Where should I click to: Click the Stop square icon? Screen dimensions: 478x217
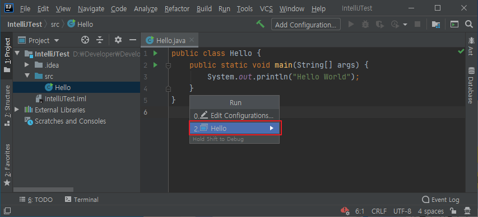point(417,24)
